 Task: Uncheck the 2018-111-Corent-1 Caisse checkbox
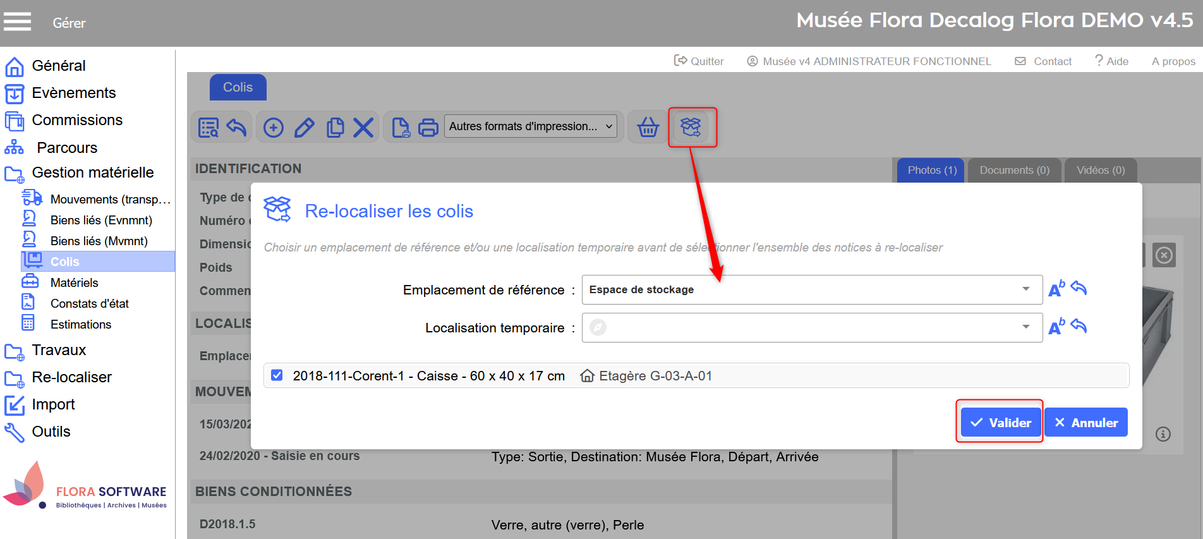[x=277, y=375]
